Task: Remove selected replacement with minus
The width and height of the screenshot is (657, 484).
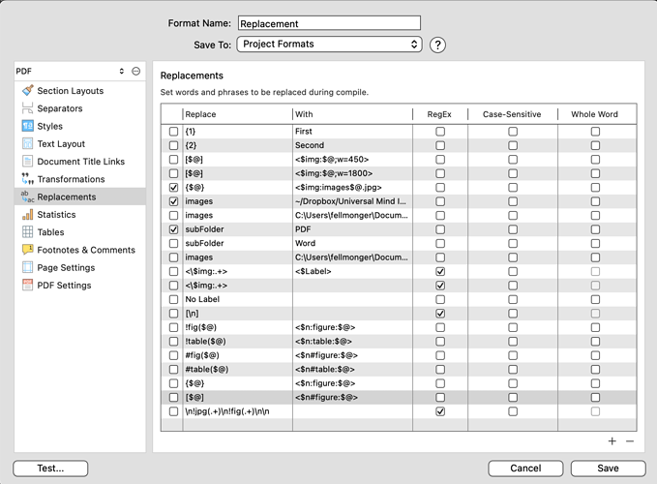Action: click(x=630, y=441)
